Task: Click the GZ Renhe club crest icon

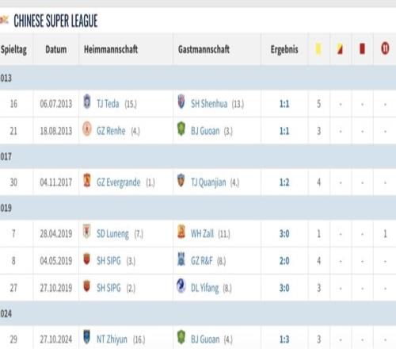Action: coord(87,129)
